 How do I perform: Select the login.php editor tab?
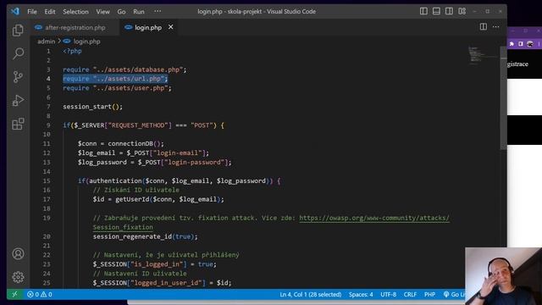point(148,27)
